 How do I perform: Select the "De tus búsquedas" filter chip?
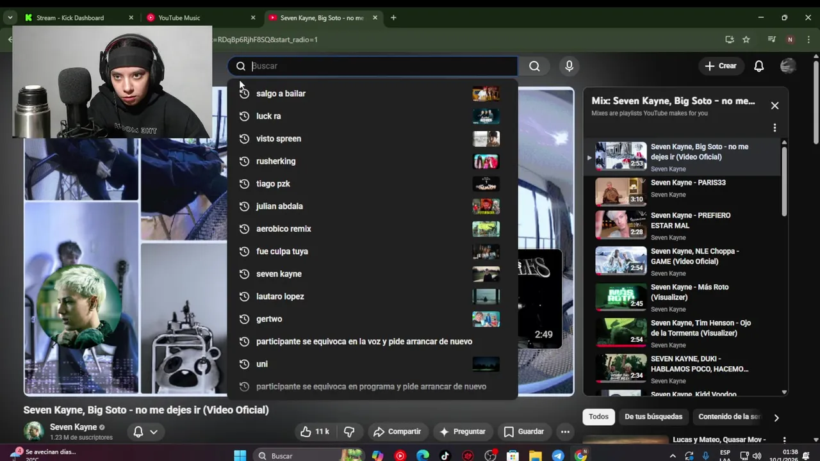[653, 417]
